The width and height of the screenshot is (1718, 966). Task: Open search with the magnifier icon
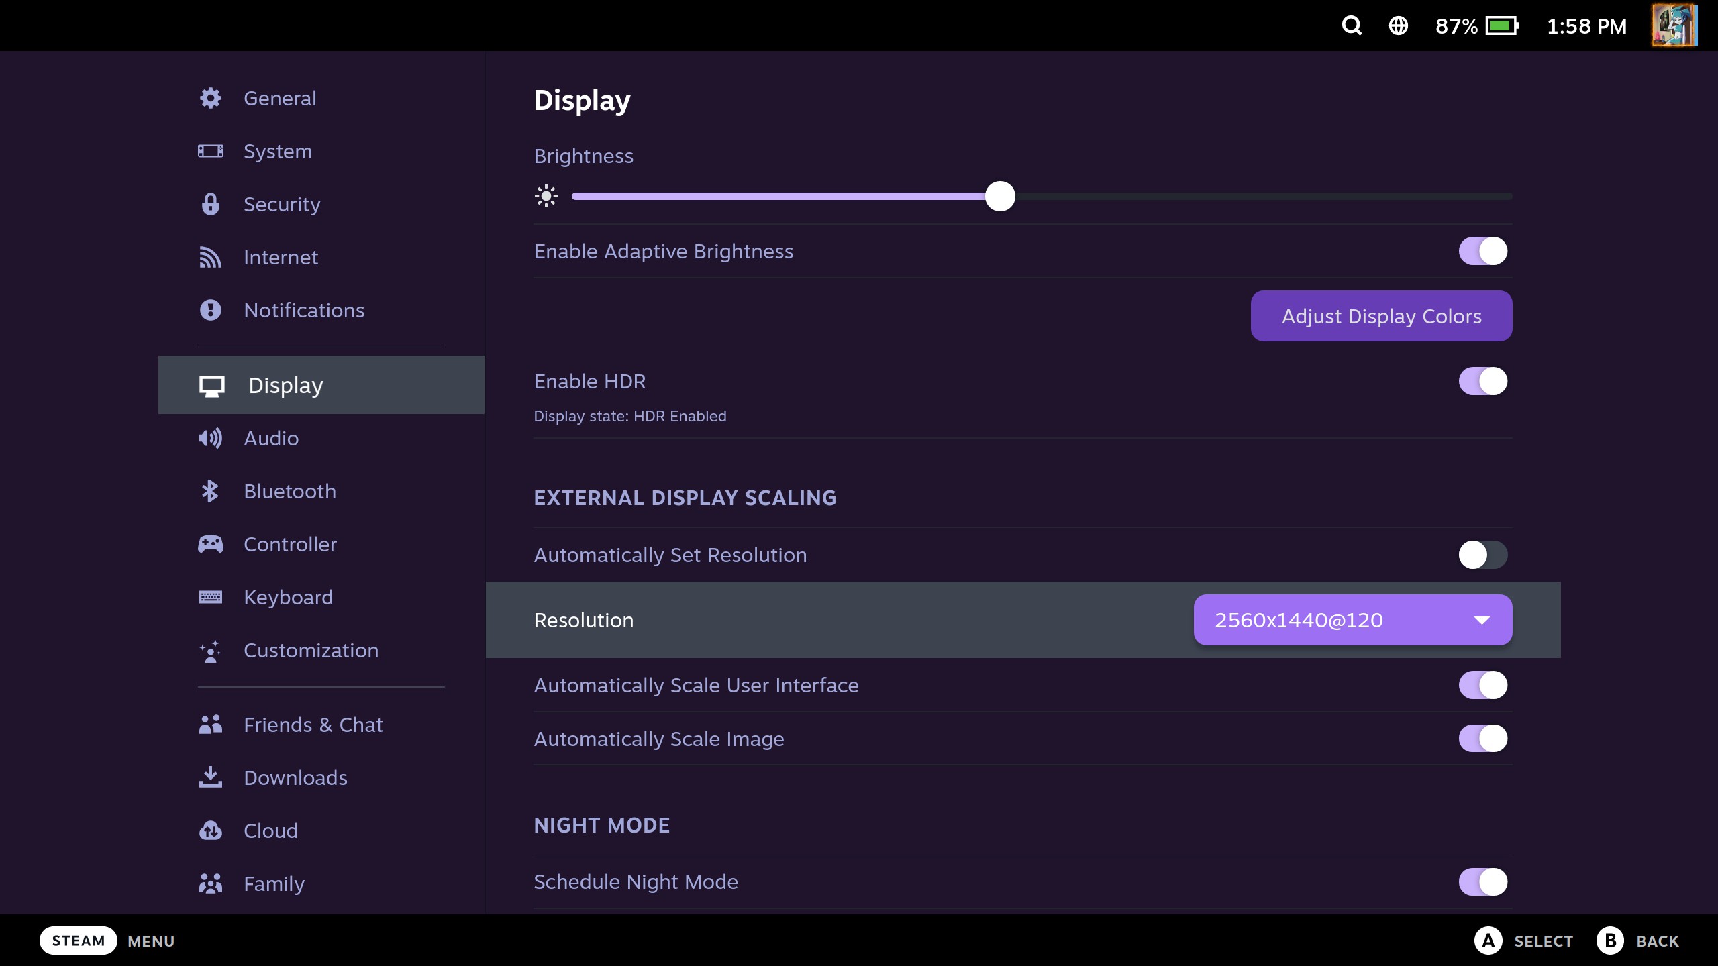point(1352,25)
